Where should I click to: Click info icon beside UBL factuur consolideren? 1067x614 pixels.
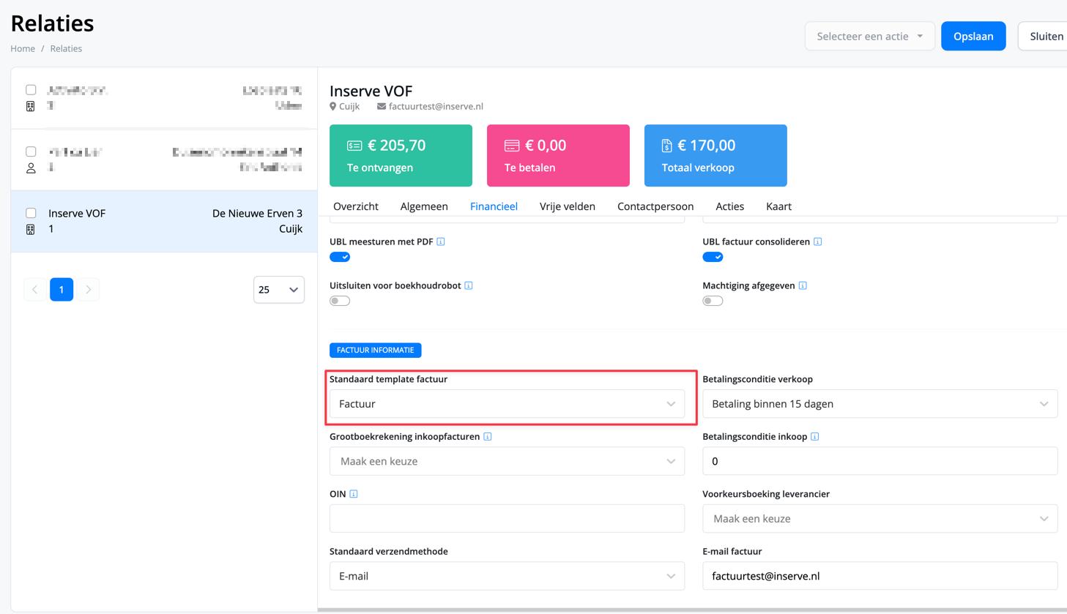pos(817,242)
